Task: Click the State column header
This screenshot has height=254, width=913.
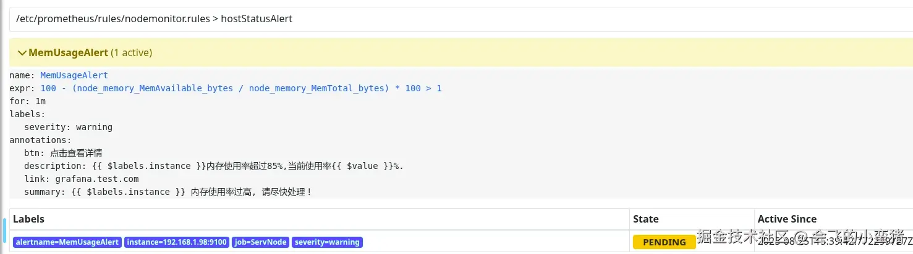Action: [645, 219]
